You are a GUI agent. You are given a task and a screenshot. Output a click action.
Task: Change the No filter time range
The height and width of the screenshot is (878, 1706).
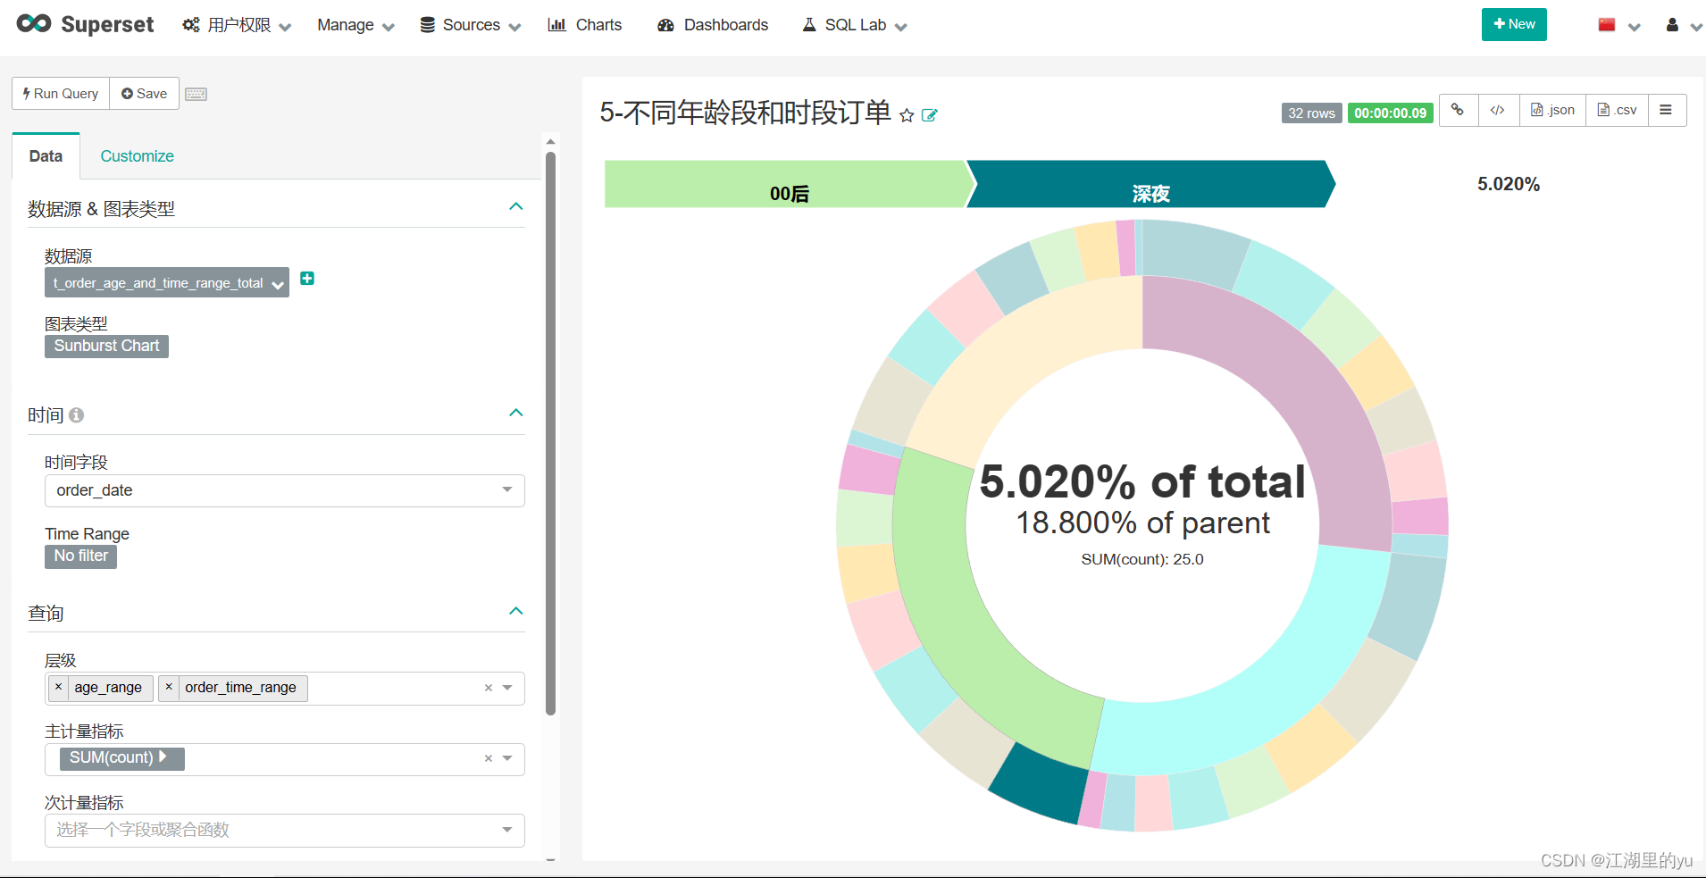click(80, 556)
